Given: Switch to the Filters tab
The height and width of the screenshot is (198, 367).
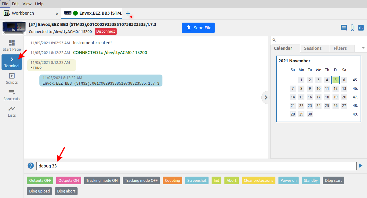Looking at the screenshot, I should pos(340,48).
